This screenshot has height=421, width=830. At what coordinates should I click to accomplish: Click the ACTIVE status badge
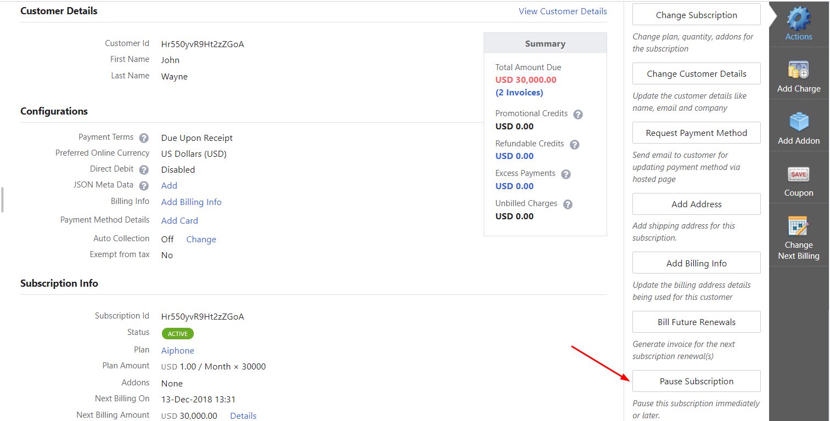pyautogui.click(x=177, y=333)
